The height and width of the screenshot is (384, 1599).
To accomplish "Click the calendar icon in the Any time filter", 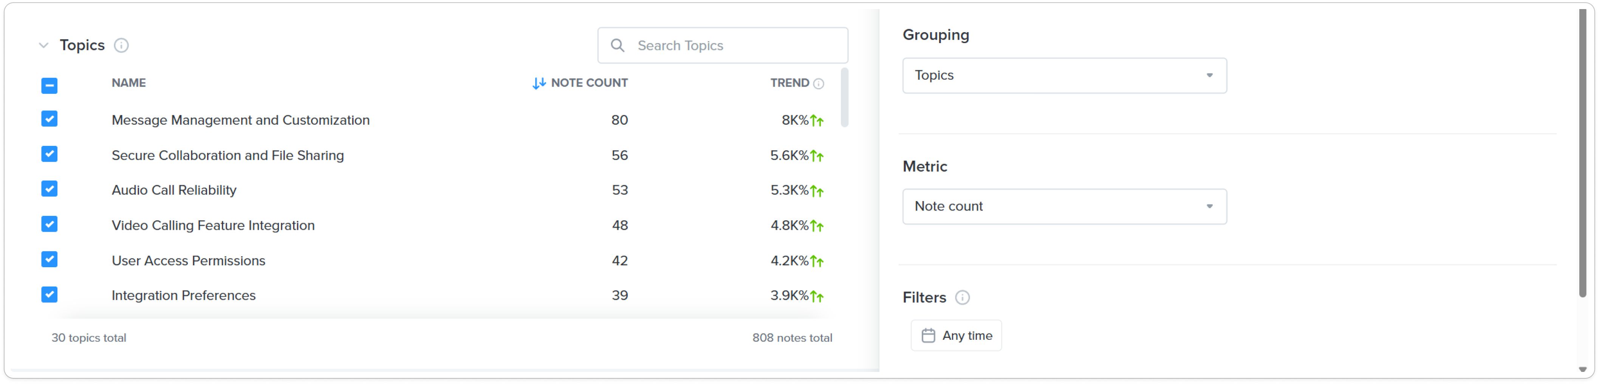I will point(927,335).
